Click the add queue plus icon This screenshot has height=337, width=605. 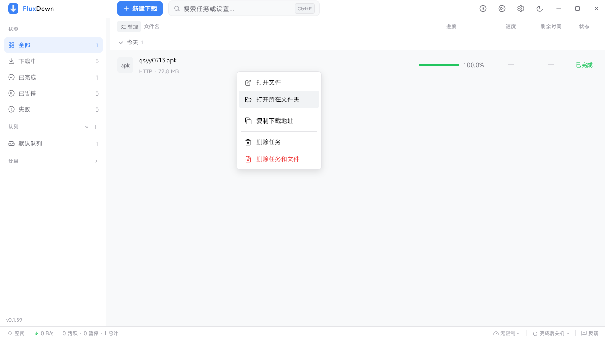coord(95,127)
